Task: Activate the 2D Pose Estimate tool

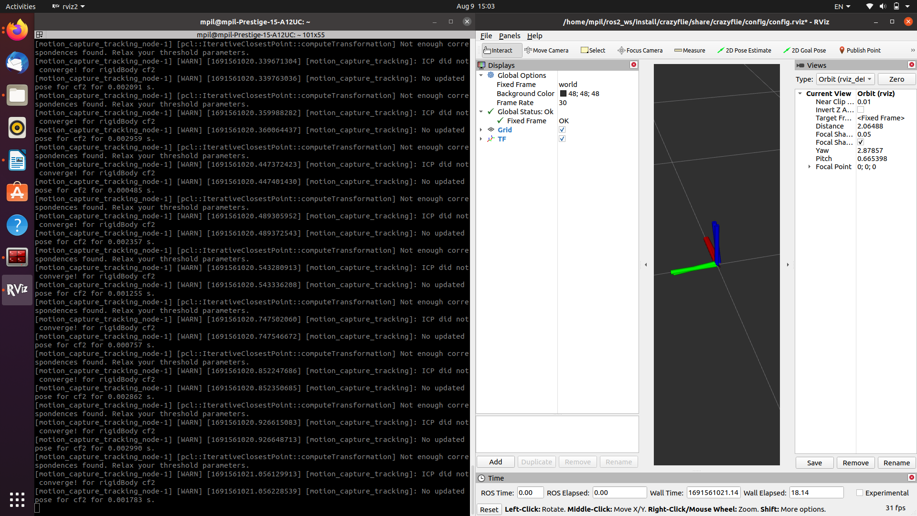Action: pyautogui.click(x=744, y=50)
